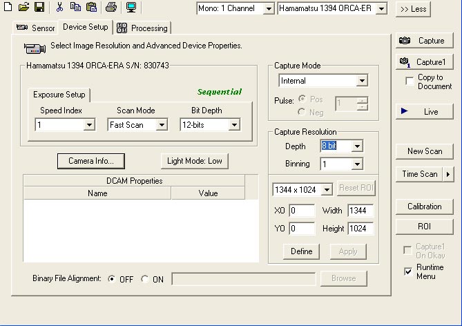Image resolution: width=462 pixels, height=326 pixels.
Task: Enable the Copy to Document checkbox
Action: [x=410, y=81]
